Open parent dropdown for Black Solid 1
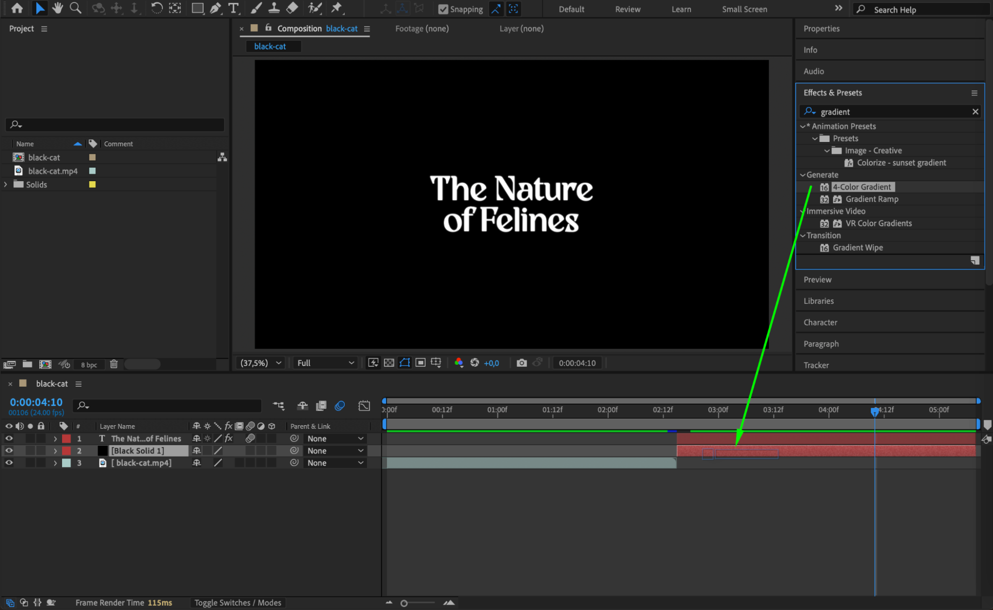993x610 pixels. pos(335,451)
